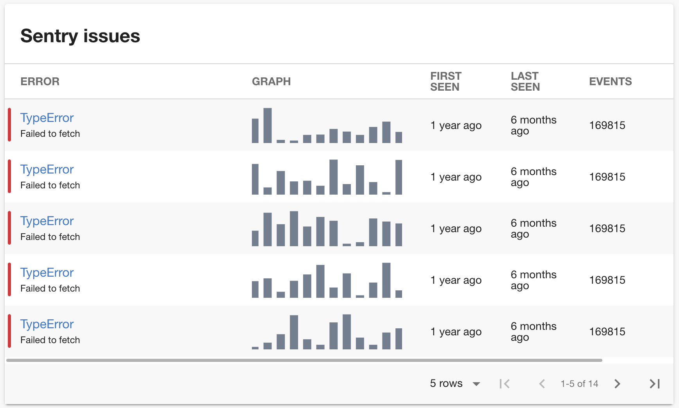679x408 pixels.
Task: Click the 169815 events count in the fifth row
Action: [607, 332]
